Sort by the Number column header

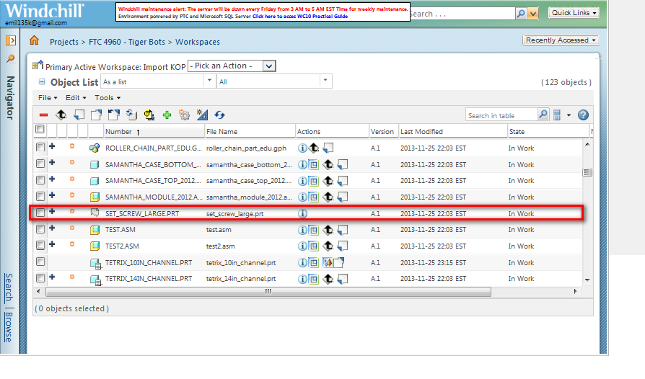(x=118, y=131)
